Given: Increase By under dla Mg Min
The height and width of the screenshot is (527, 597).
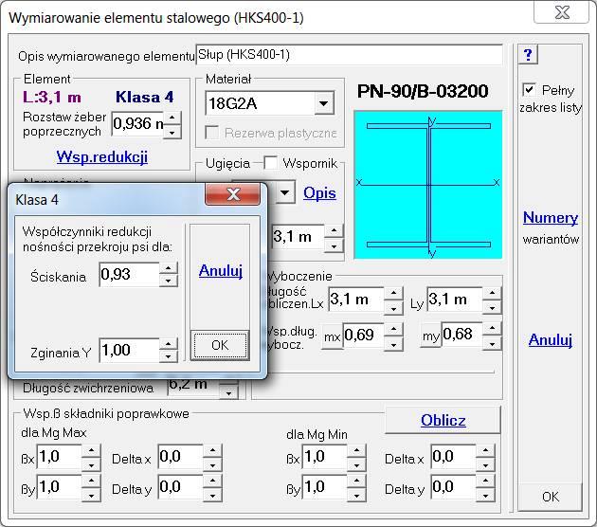Looking at the screenshot, I should tap(356, 481).
